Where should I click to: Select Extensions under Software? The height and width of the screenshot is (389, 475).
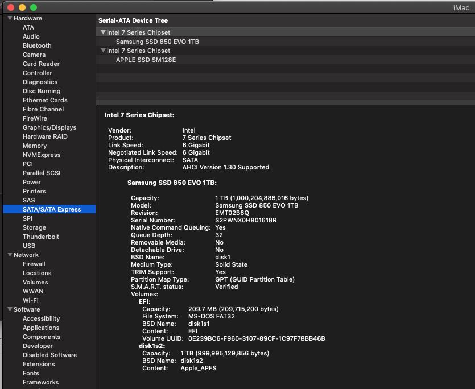coord(39,364)
